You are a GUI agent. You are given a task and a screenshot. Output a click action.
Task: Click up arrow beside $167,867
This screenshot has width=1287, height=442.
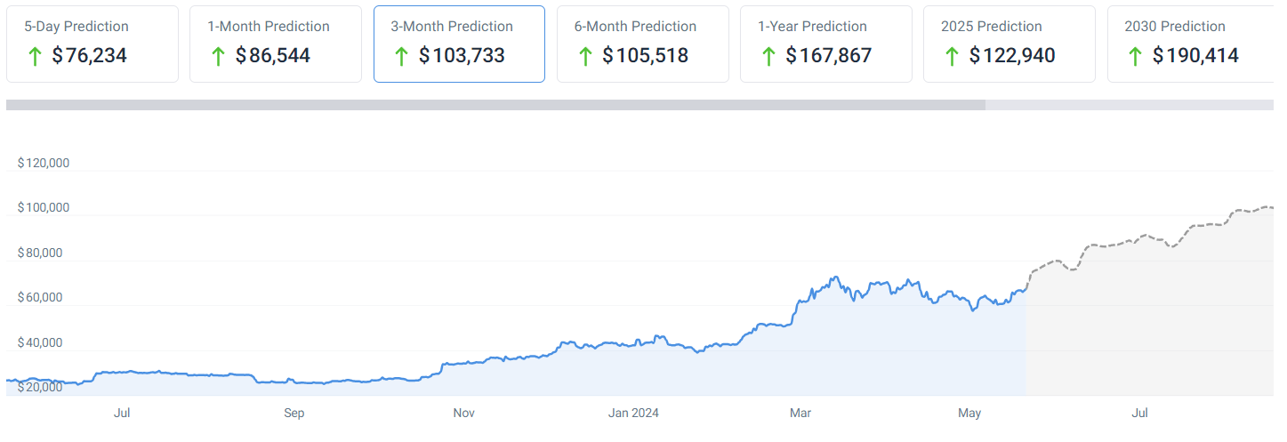coord(768,57)
